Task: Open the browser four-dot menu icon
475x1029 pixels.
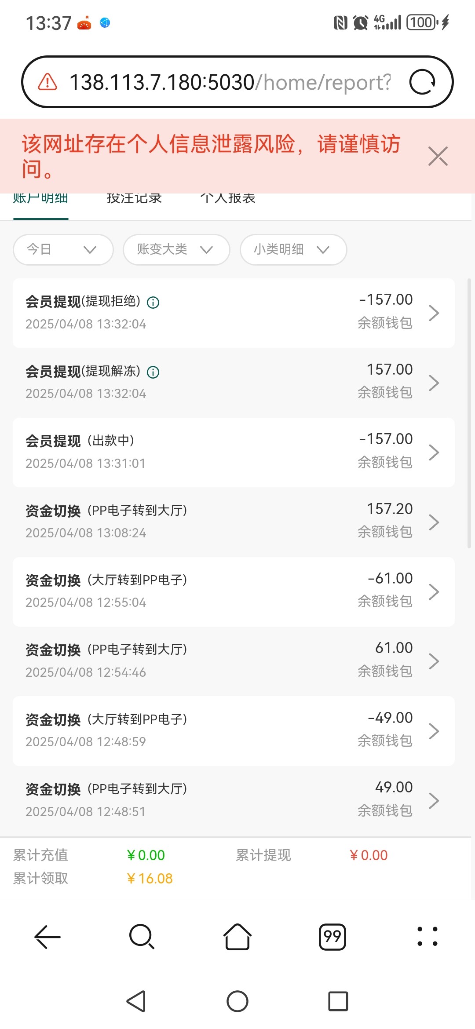Action: (427, 937)
